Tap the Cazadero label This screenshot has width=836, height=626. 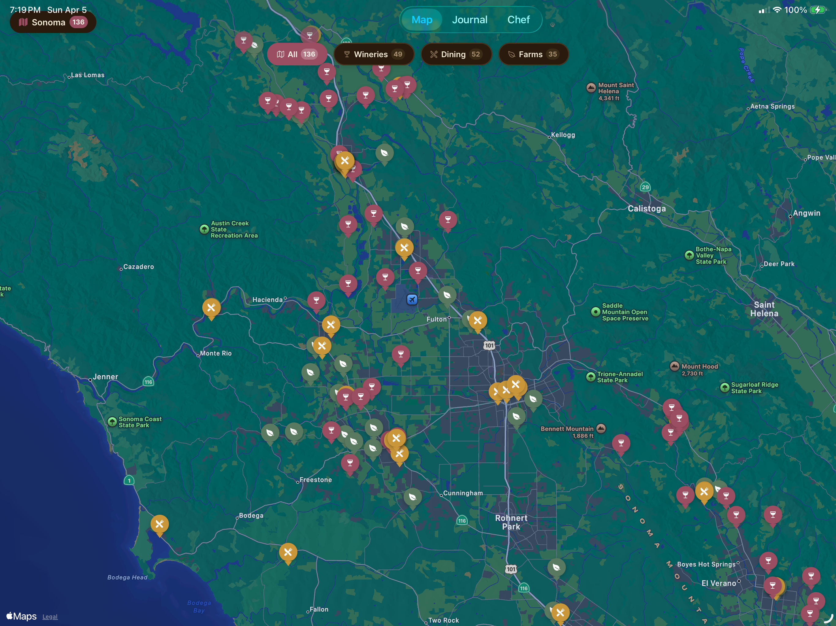[x=139, y=267]
